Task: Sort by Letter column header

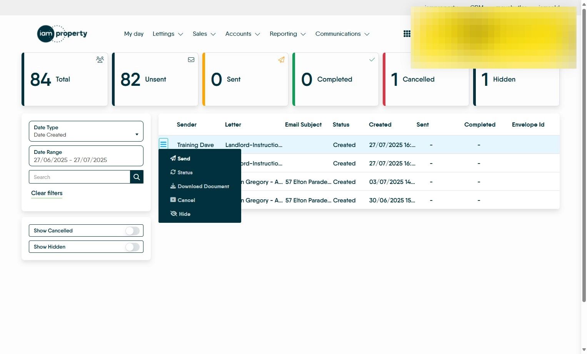Action: coord(233,125)
